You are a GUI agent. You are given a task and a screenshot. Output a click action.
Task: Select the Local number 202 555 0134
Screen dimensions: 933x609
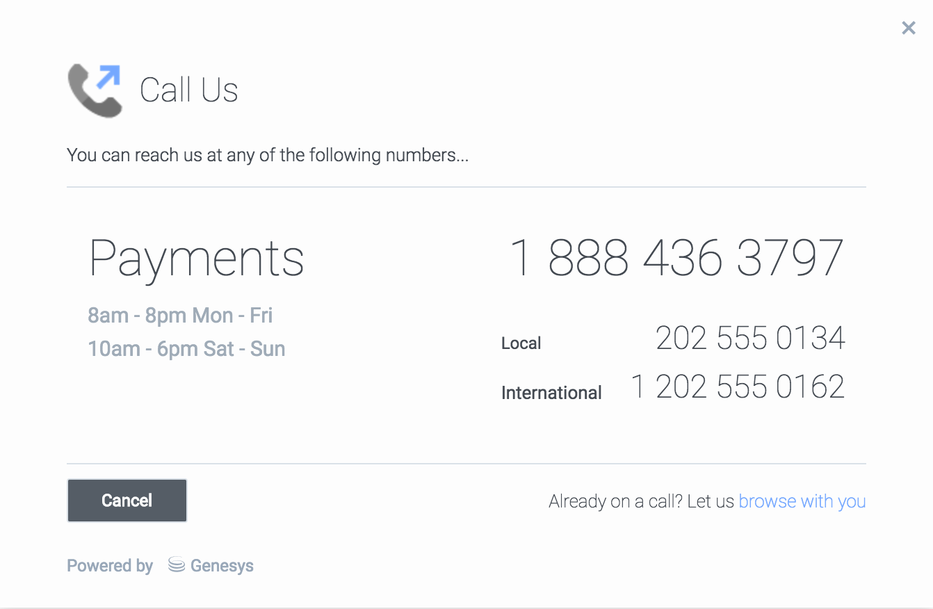point(749,339)
